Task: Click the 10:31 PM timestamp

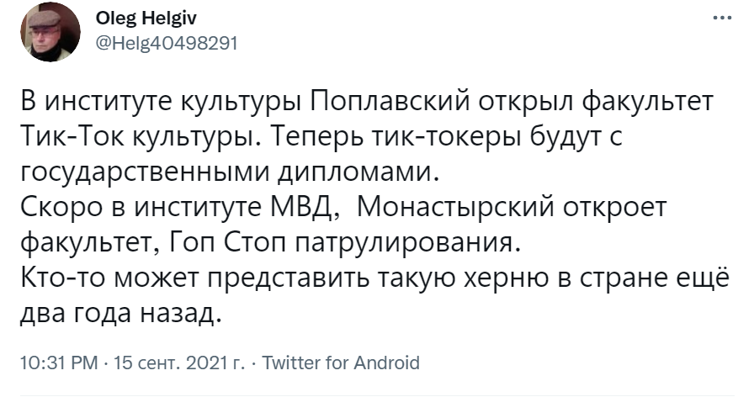Action: [56, 363]
